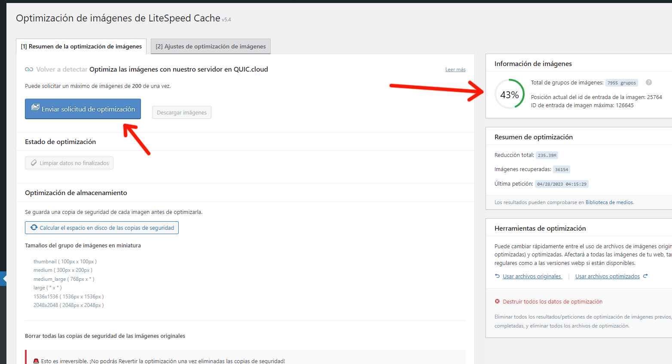Click the Descargar imágenes button
This screenshot has height=364, width=672.
click(x=182, y=112)
